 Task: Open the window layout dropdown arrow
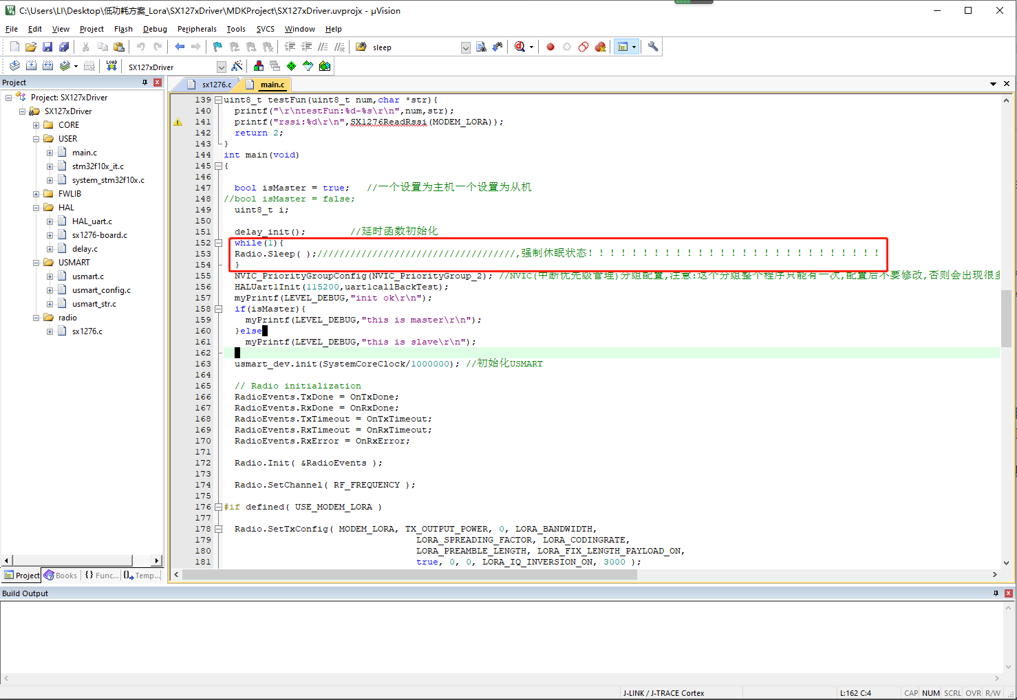click(634, 47)
